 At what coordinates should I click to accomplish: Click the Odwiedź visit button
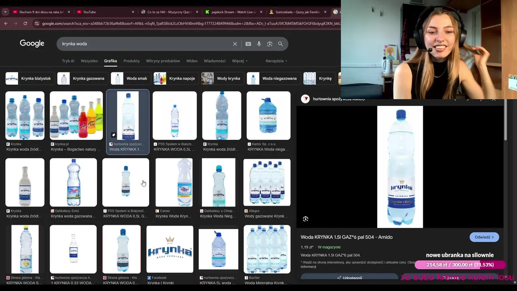tap(484, 237)
